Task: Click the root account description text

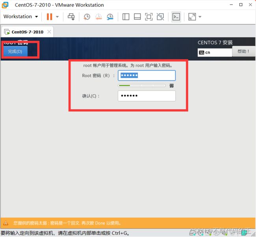Action: coord(128,65)
